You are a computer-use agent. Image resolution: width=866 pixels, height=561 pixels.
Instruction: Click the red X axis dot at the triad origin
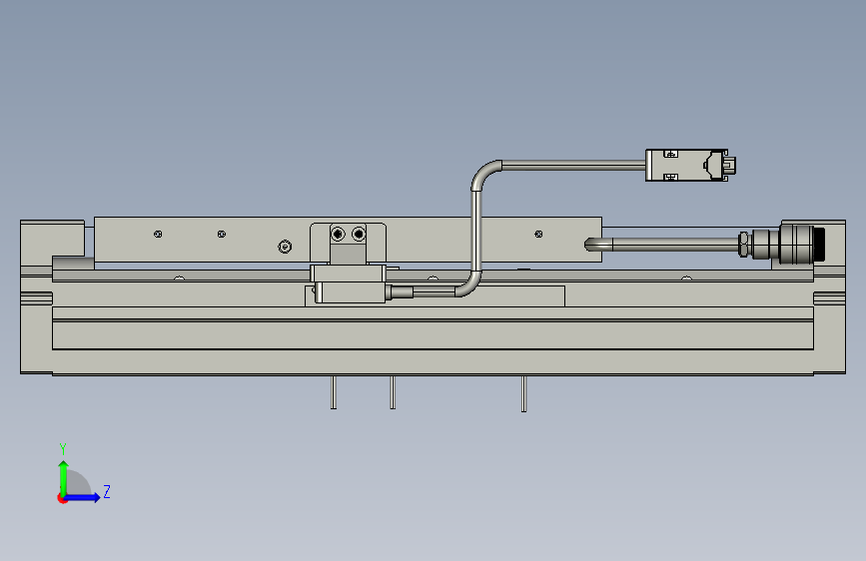point(62,498)
